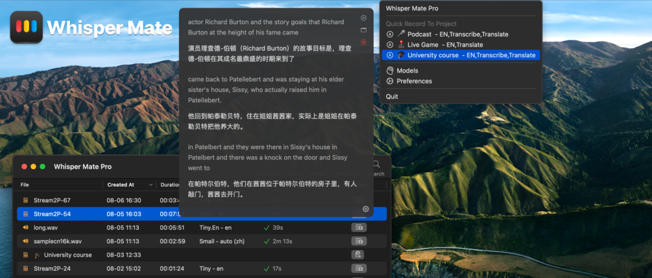Screen dimensions: 652x278
Task: Open Models from the menu
Action: (x=461, y=71)
